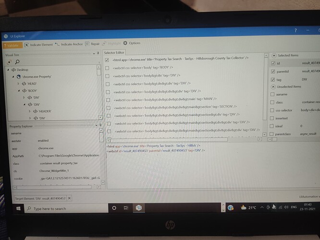Viewport: 320px width, 240px height.
Task: Click the 'container result property_tax' class value
Action: 59,163
